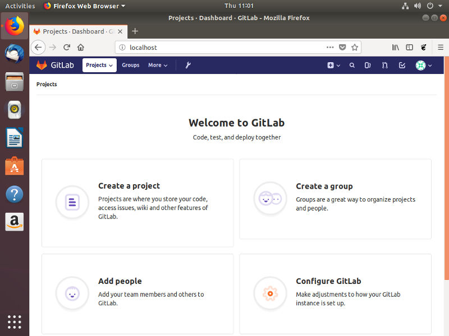
Task: Click the localhost address bar
Action: pos(168,48)
